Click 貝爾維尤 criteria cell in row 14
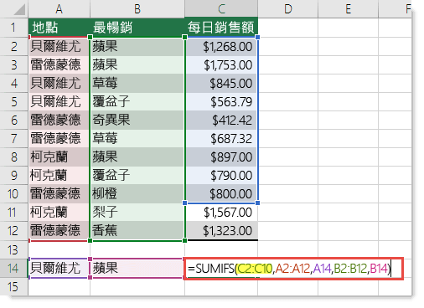This screenshot has width=424, height=308. [x=59, y=268]
